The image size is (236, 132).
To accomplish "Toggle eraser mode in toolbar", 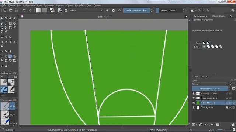I will (107, 10).
